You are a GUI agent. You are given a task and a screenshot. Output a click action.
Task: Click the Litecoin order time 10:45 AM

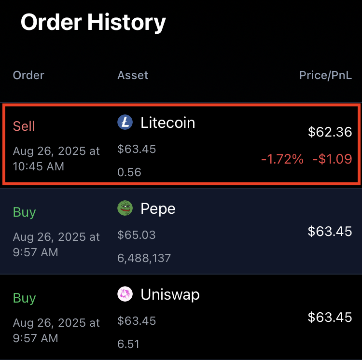[39, 166]
